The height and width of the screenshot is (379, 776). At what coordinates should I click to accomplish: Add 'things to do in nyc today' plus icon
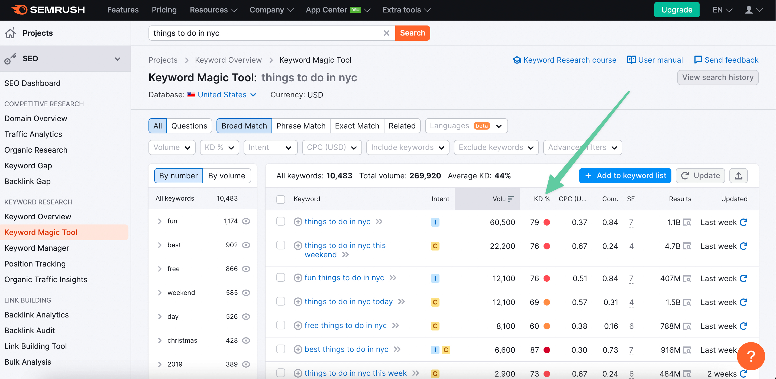tap(298, 302)
